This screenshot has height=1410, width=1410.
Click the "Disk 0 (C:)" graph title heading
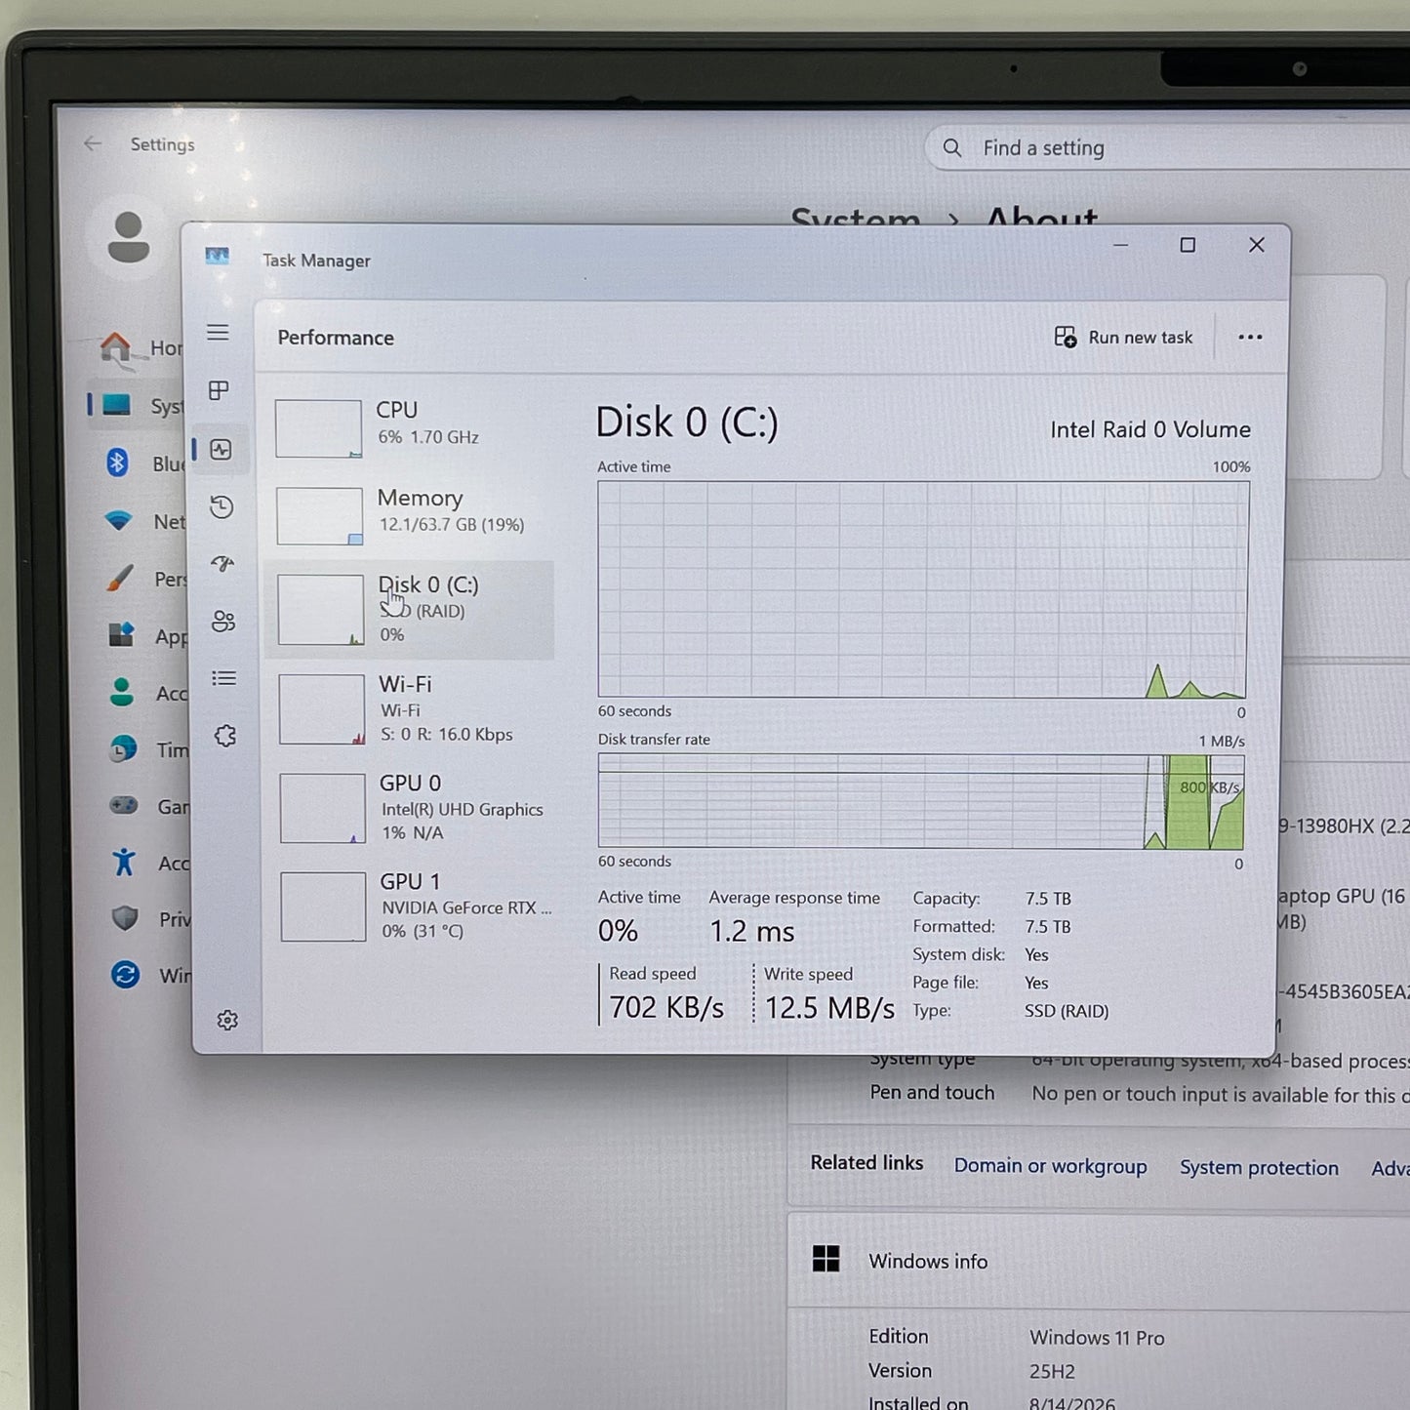tap(687, 423)
